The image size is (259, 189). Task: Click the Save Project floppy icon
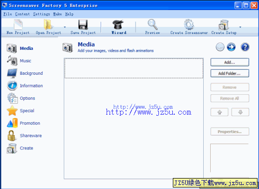click(x=83, y=24)
